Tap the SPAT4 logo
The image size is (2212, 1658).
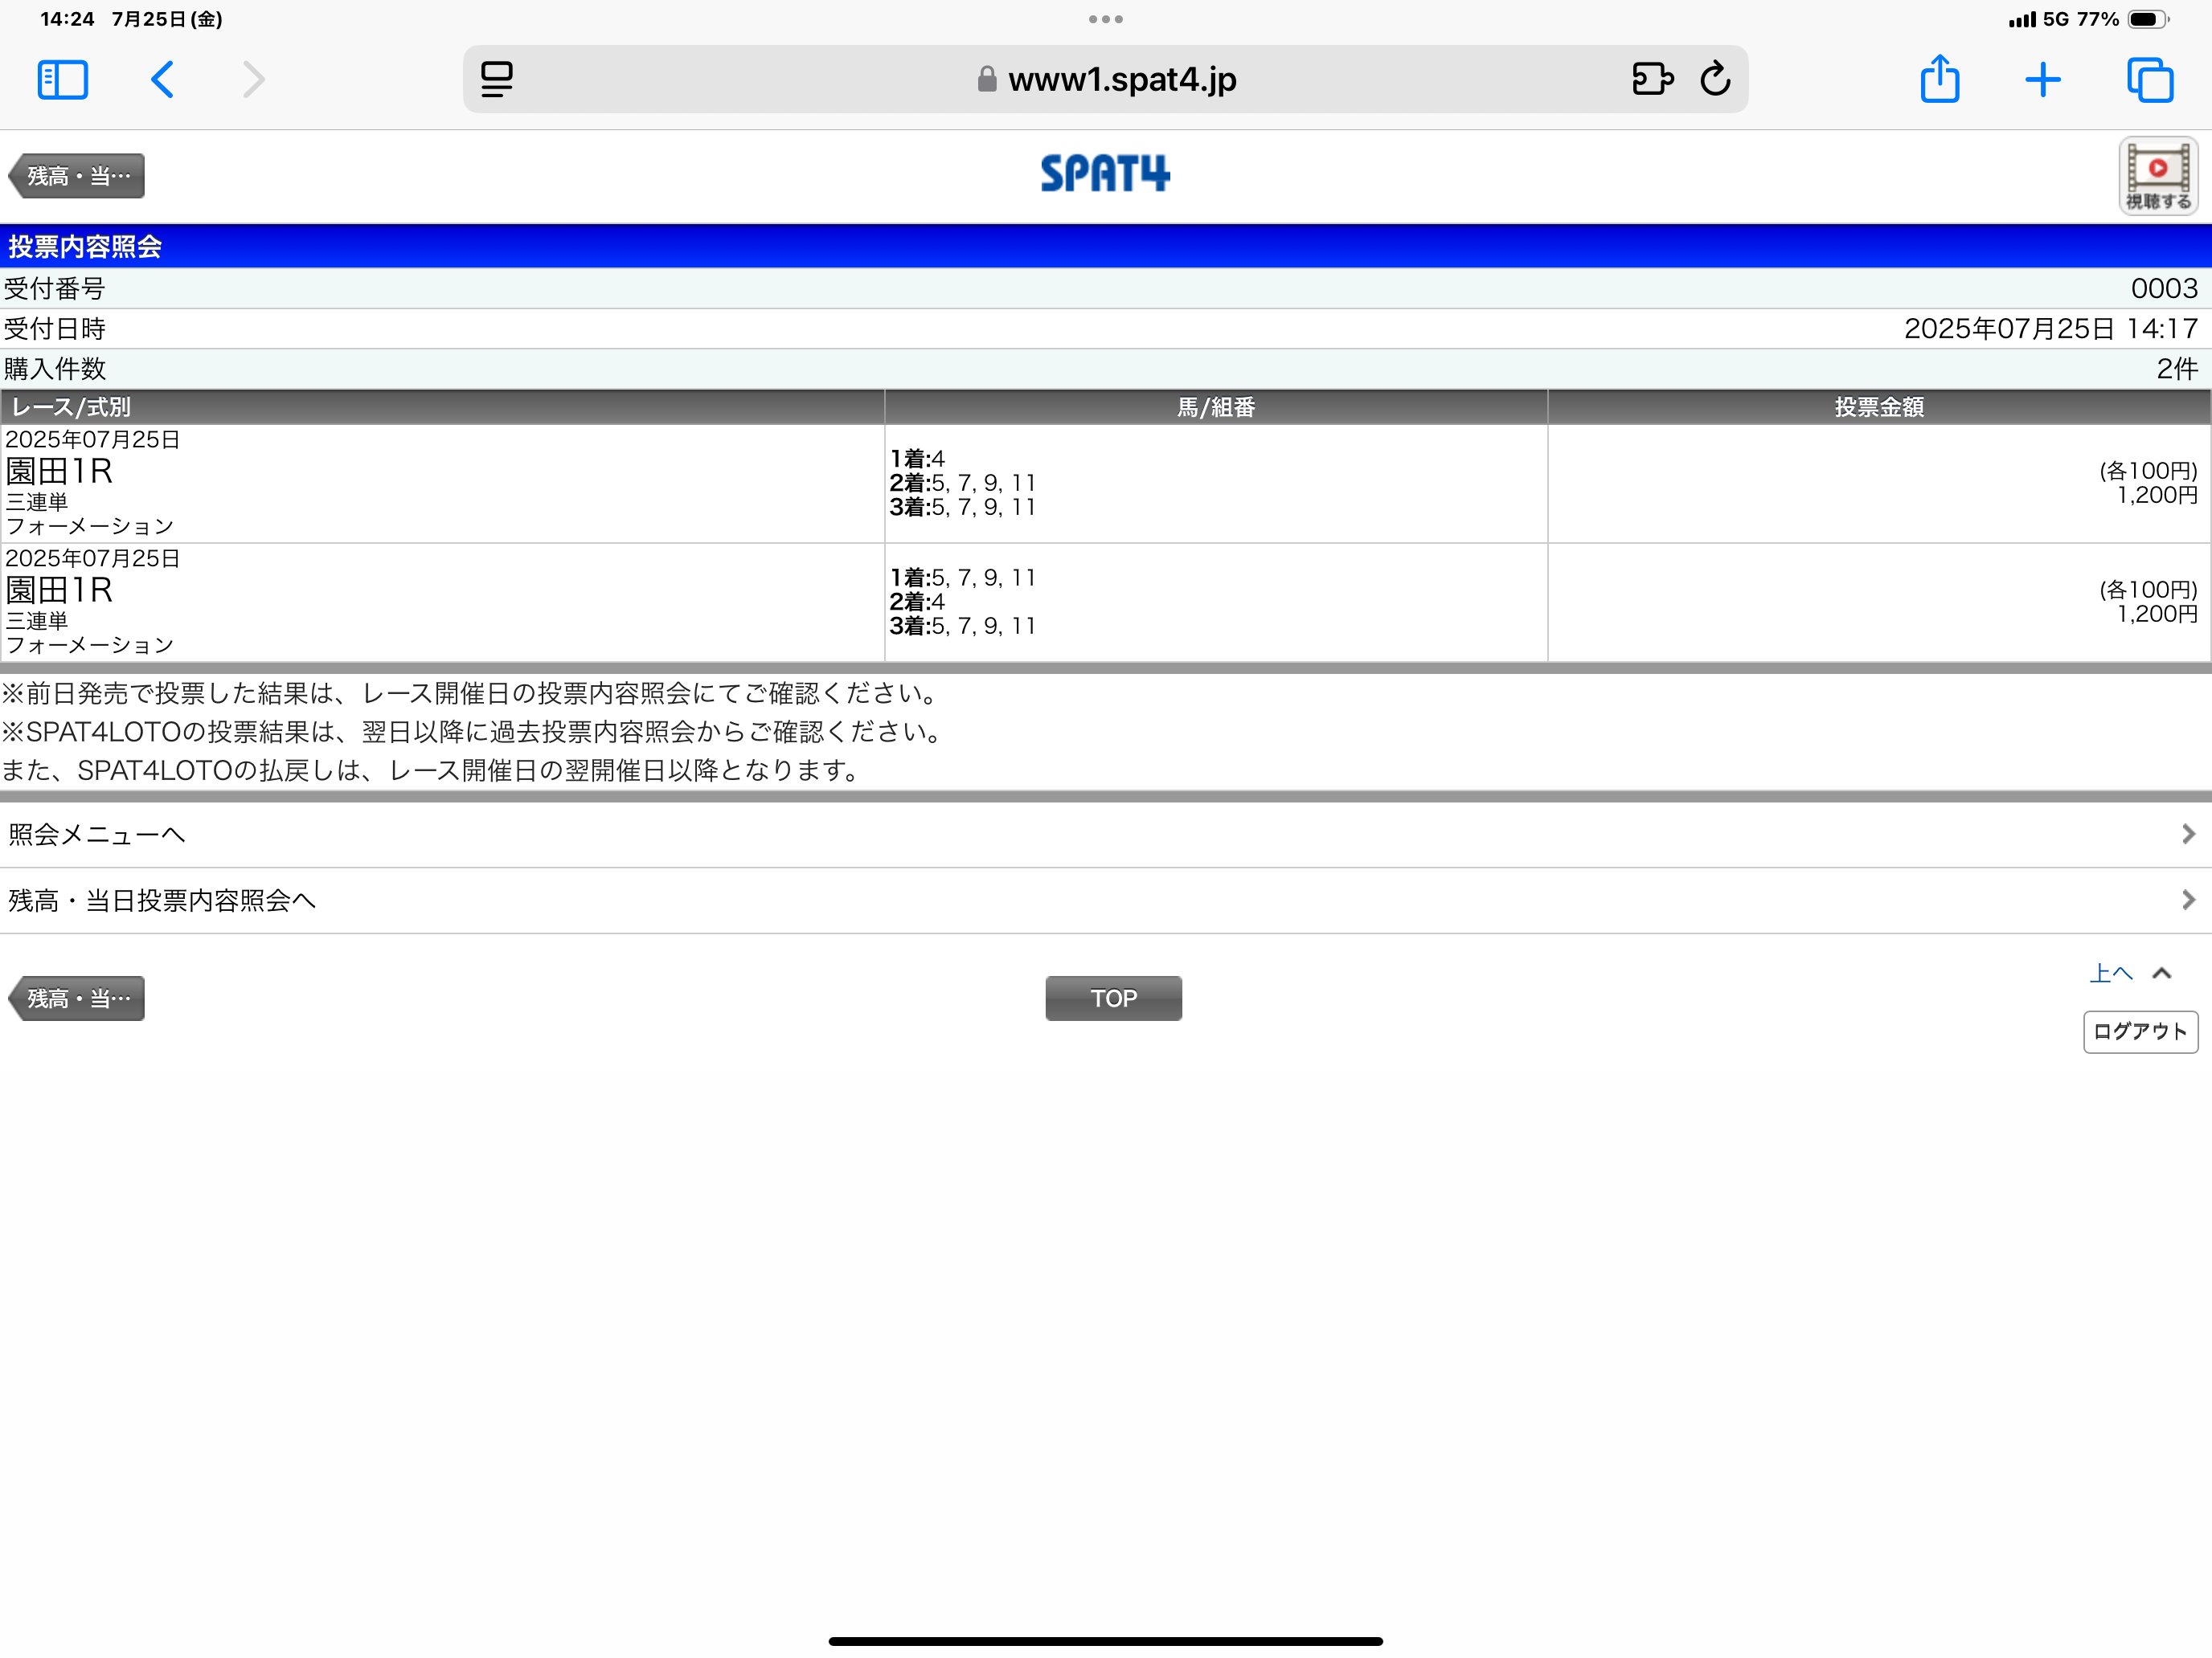pos(1105,174)
